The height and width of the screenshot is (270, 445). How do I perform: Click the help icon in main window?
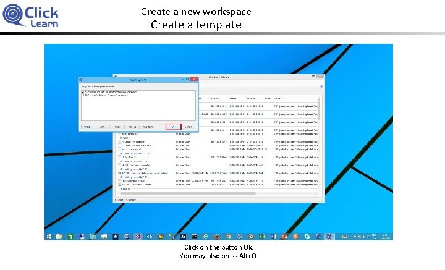coord(321,86)
